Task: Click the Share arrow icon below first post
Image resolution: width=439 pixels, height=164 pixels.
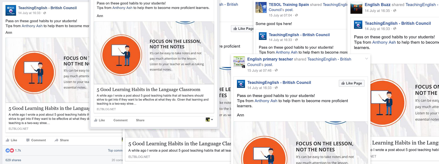Action: pyautogui.click(x=57, y=140)
